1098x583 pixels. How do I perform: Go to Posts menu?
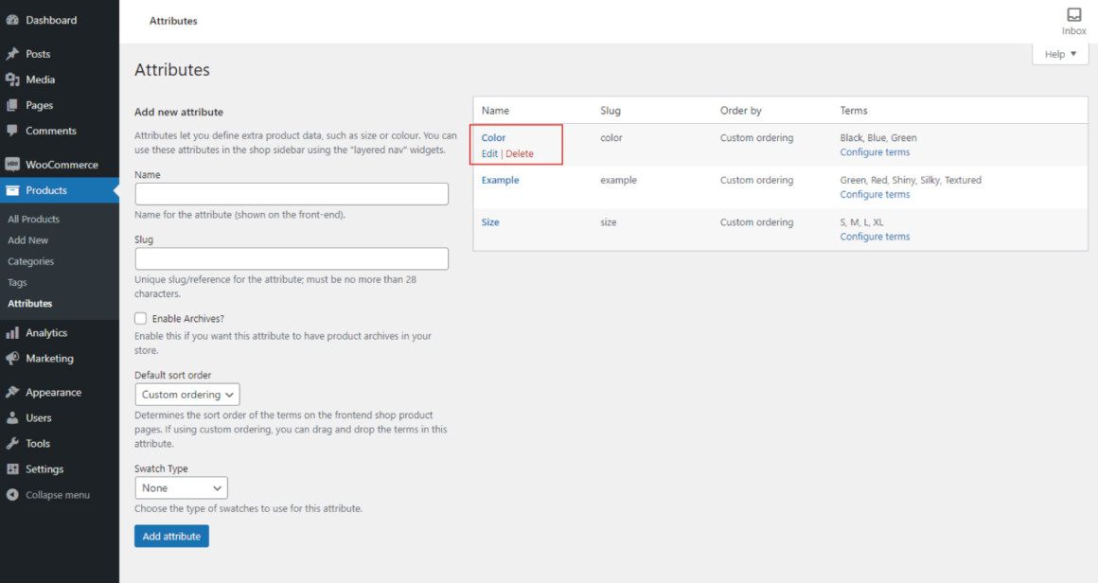click(x=38, y=54)
